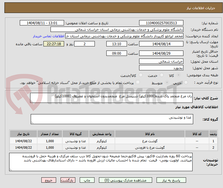
Task: Click the توضیحات خریدار notes text area
Action: [x=101, y=162]
